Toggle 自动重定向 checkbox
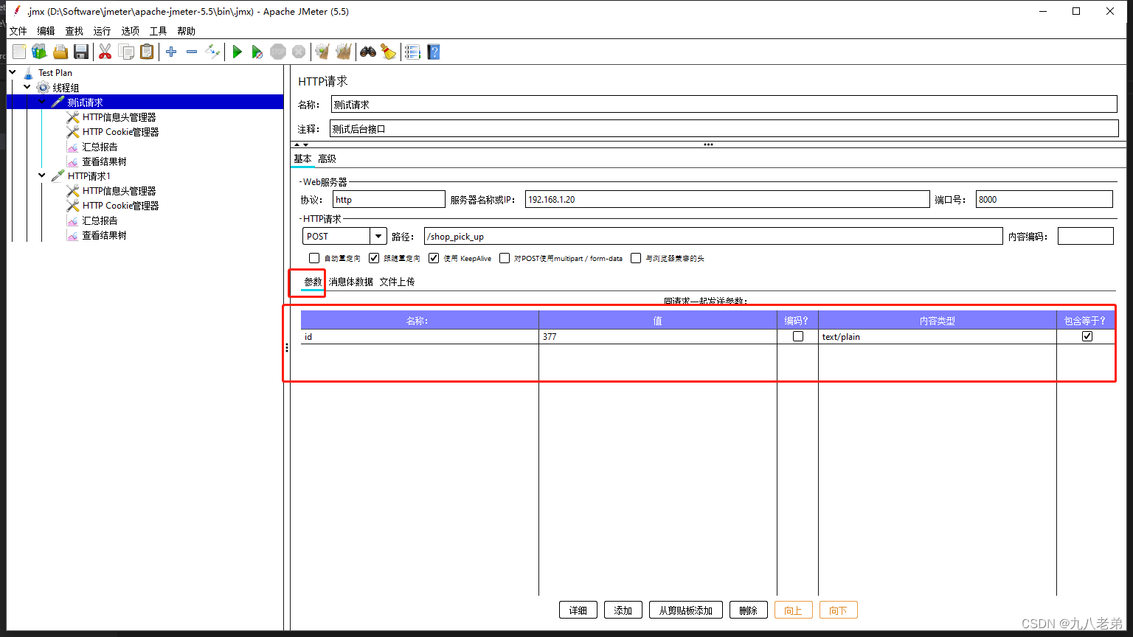 314,258
